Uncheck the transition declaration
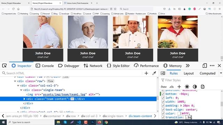 tap(163, 117)
